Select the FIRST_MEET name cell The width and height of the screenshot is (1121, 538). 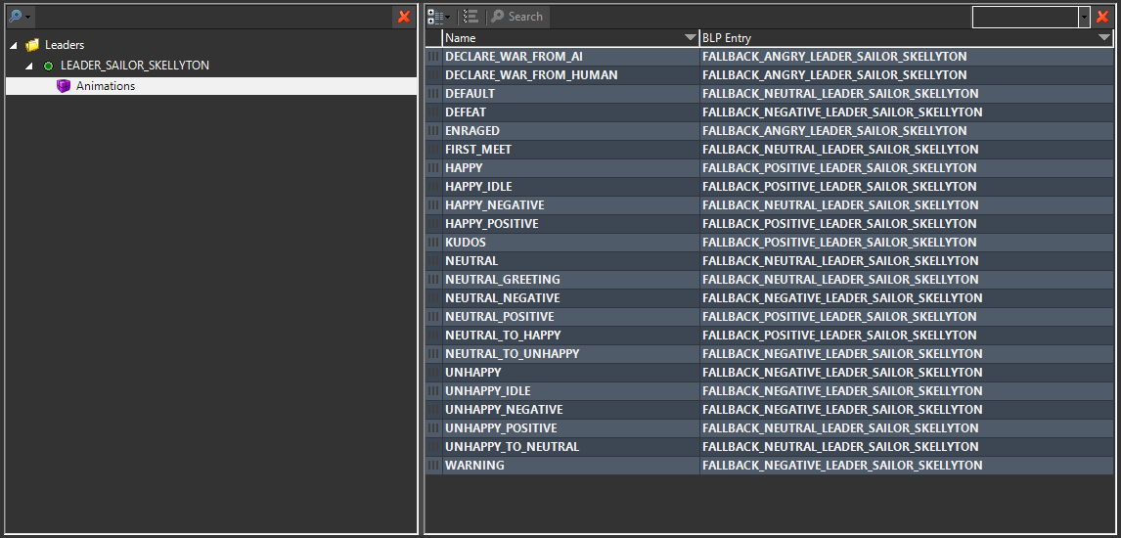coord(571,150)
